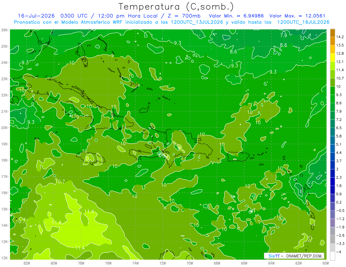The height and width of the screenshot is (267, 346).
Task: Pick the white swatch below -4
Action: 332,255
